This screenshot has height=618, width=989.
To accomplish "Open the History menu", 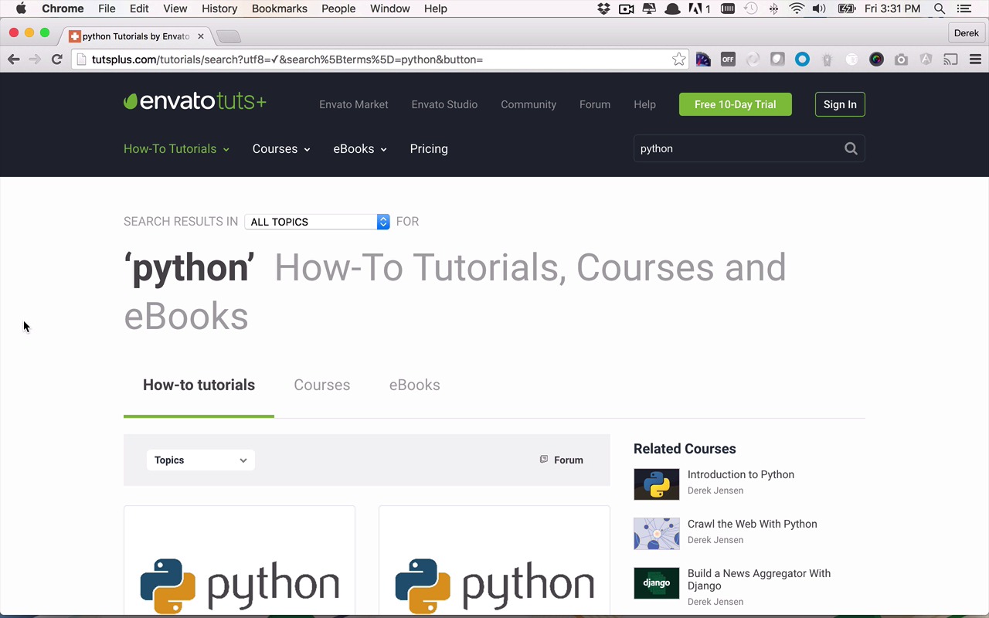I will click(x=219, y=8).
